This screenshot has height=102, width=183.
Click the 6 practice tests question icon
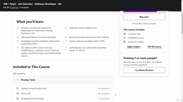124,34
